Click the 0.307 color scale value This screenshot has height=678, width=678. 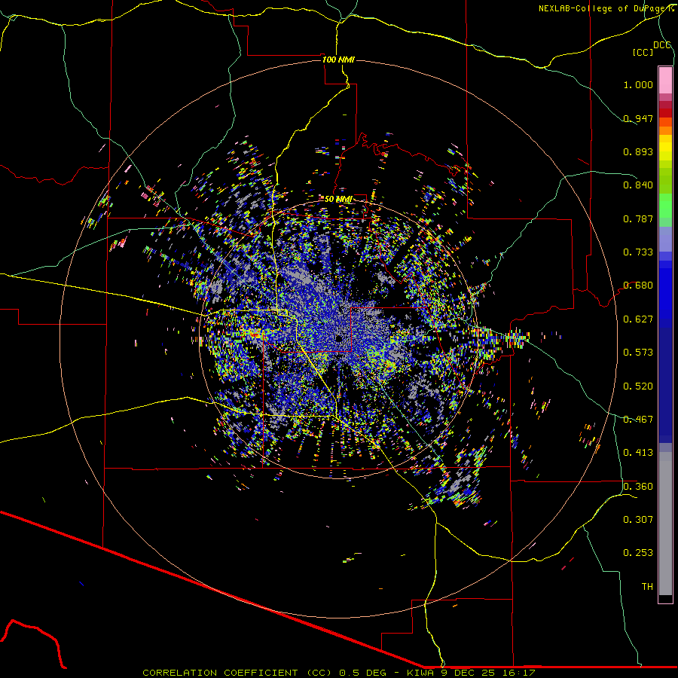[x=638, y=520]
